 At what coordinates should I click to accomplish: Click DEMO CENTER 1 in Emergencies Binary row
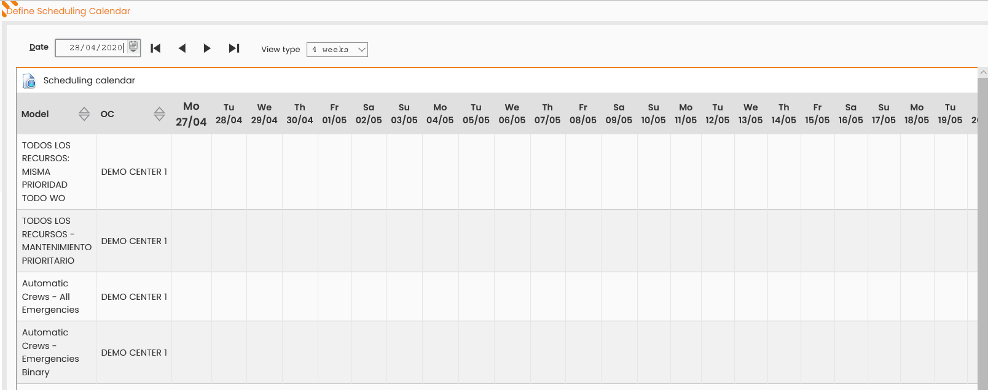tap(134, 353)
